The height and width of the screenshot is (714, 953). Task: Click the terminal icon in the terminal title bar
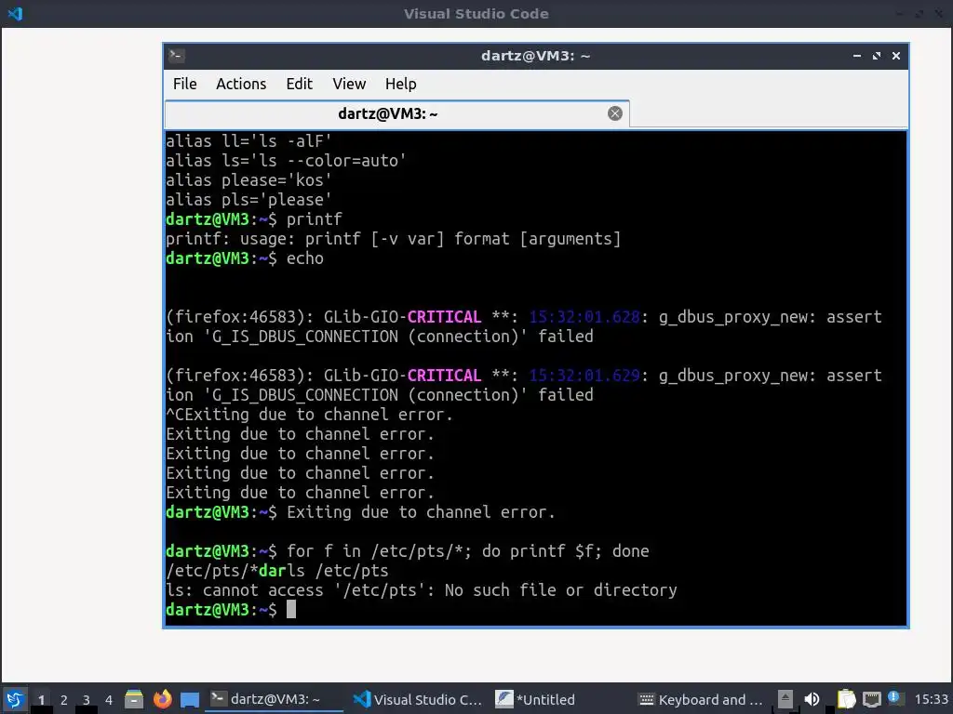click(x=176, y=56)
